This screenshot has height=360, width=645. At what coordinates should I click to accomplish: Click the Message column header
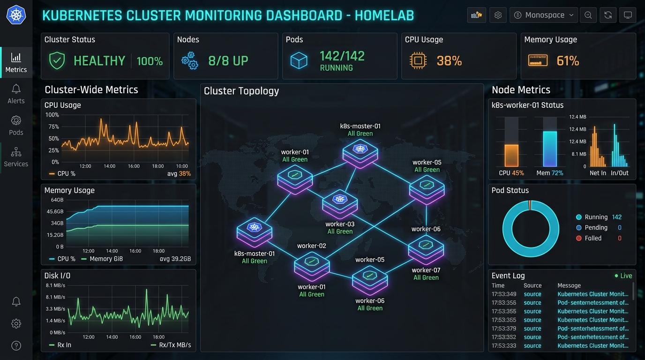[x=569, y=285]
